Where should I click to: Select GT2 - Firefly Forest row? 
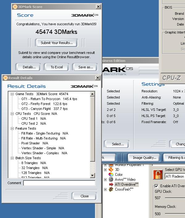pos(44,104)
